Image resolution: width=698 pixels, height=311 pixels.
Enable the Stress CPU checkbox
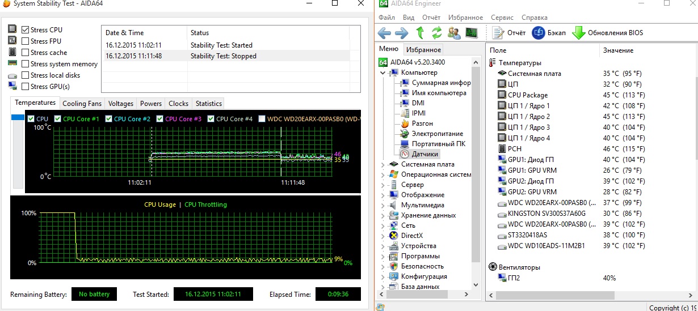tap(26, 29)
